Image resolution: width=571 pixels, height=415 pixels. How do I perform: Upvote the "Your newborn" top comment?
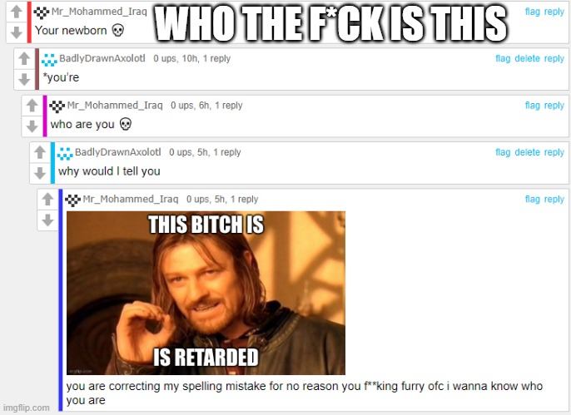[17, 12]
